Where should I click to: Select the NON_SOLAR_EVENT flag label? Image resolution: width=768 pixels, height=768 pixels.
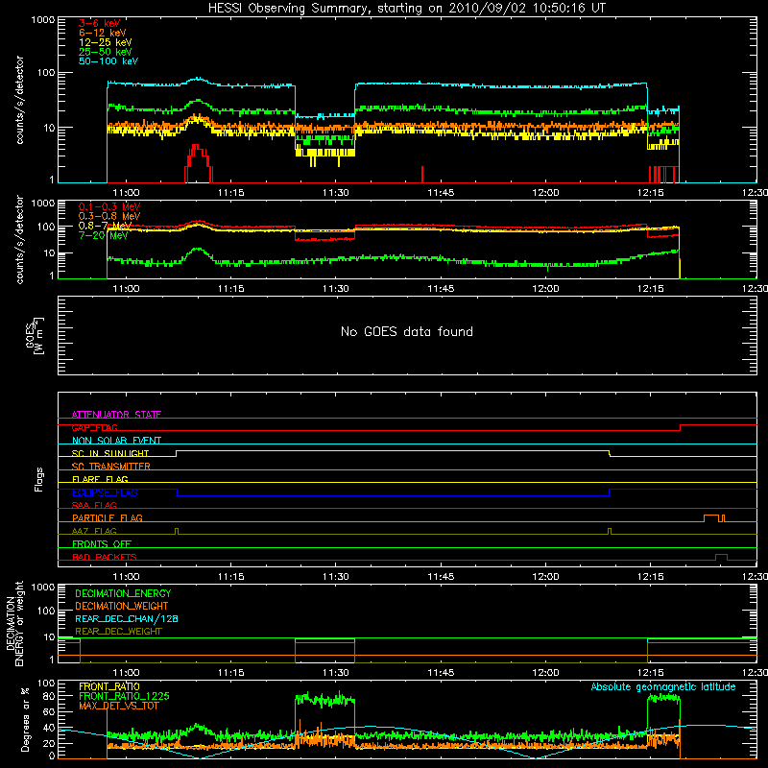pos(116,441)
